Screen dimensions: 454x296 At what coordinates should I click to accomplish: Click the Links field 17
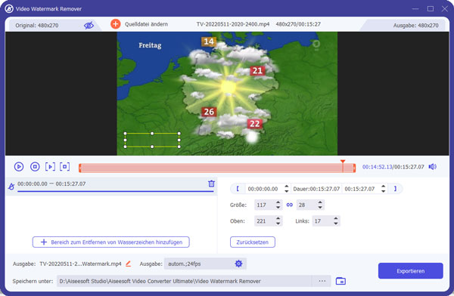click(x=322, y=221)
